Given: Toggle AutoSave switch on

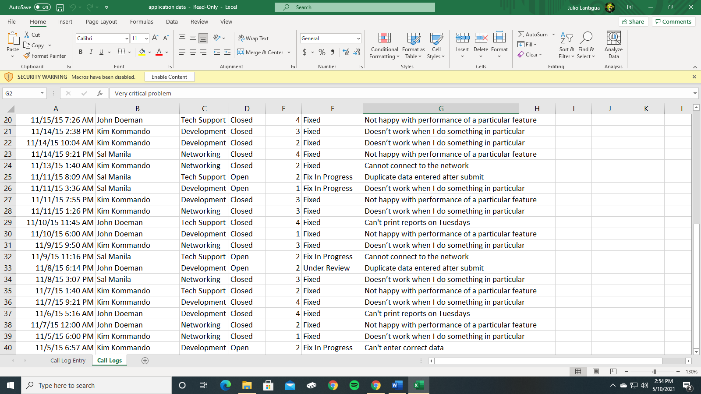Looking at the screenshot, I should coord(42,7).
